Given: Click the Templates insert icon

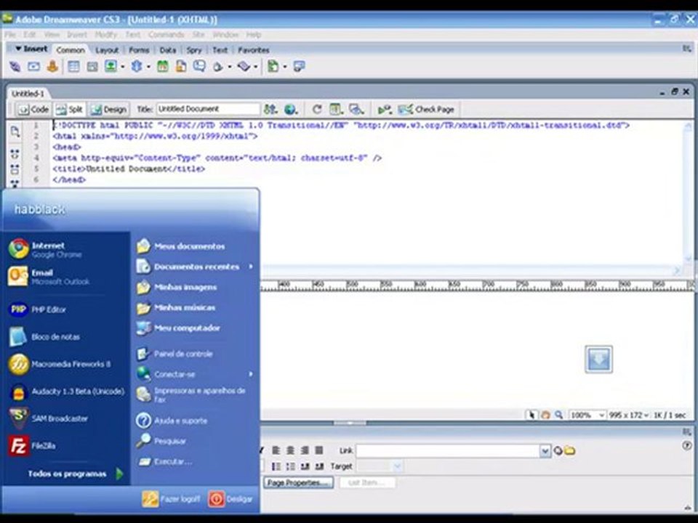Looking at the screenshot, I should pos(273,67).
